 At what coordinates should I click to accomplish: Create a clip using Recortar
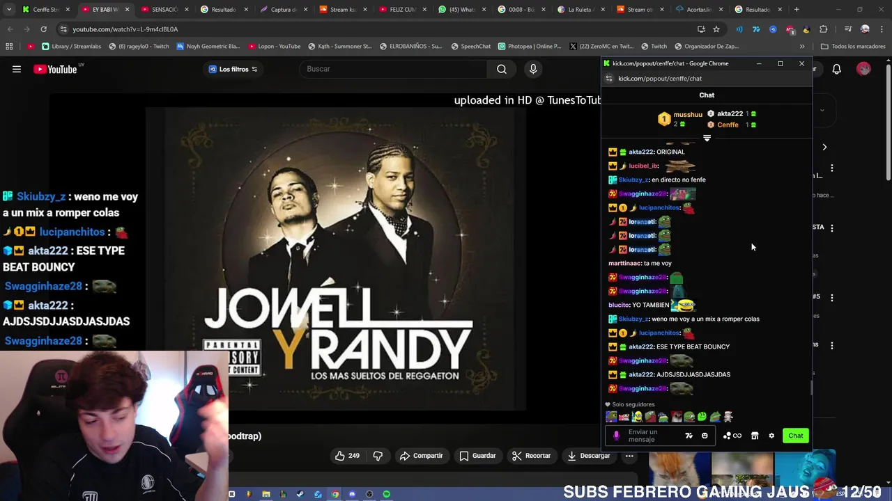point(531,456)
